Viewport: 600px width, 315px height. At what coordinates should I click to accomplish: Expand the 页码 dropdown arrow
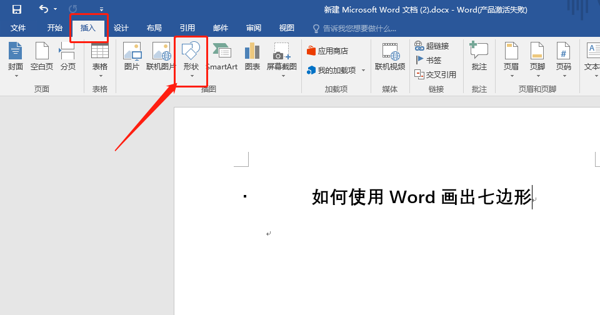coord(564,76)
